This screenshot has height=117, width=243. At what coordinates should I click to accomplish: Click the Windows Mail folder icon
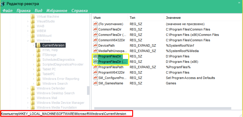coord(33,98)
